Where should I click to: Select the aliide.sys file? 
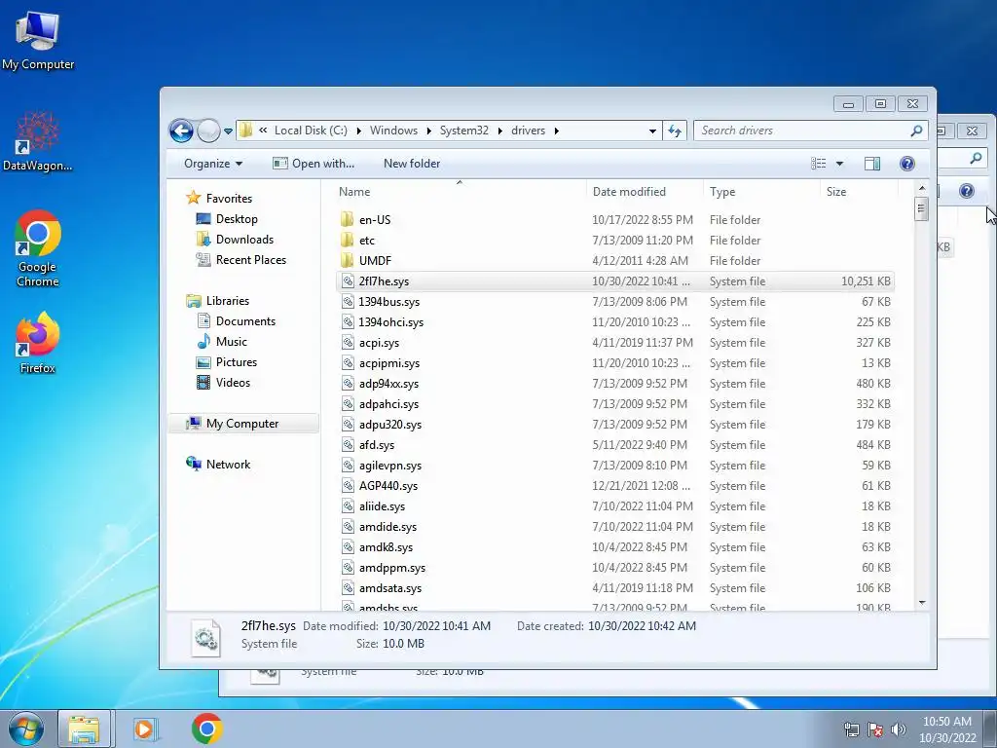click(382, 506)
